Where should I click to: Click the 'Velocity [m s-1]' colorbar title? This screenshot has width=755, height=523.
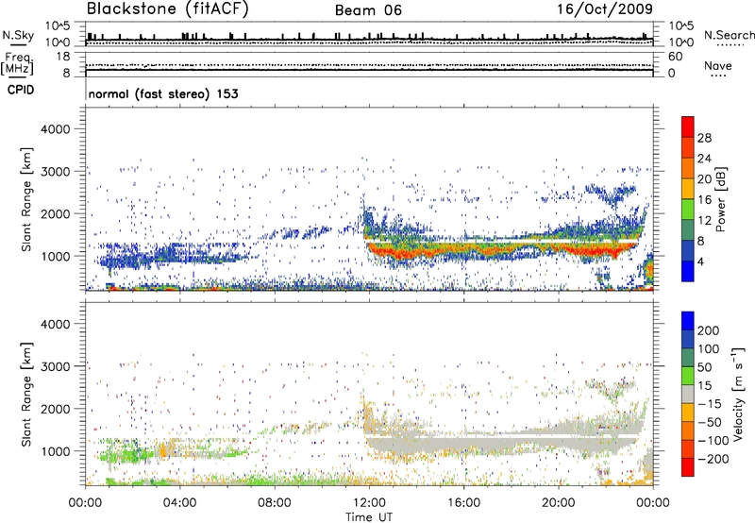pyautogui.click(x=738, y=394)
